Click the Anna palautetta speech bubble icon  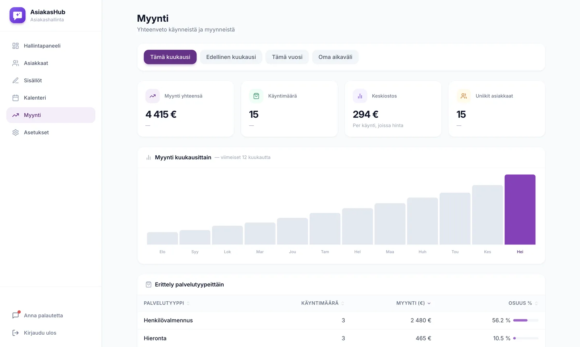click(16, 315)
